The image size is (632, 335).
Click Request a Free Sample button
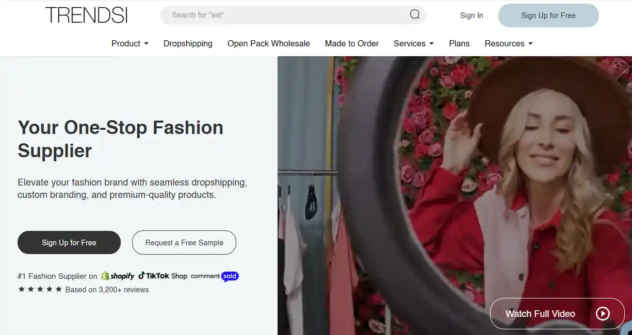[x=184, y=242]
